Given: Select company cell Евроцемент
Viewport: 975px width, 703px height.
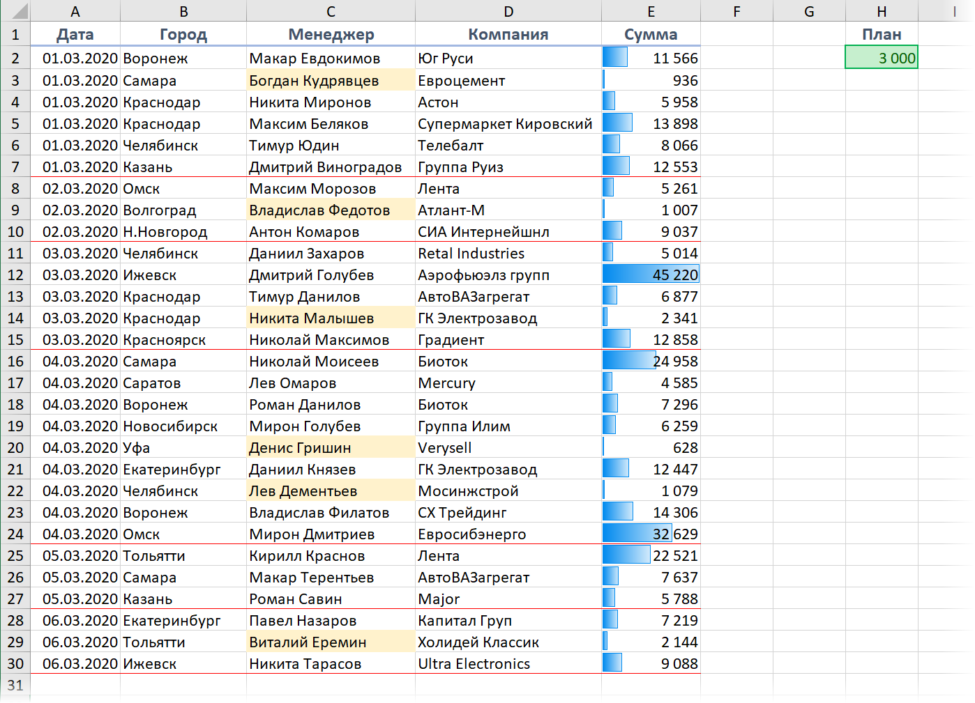Looking at the screenshot, I should point(508,80).
